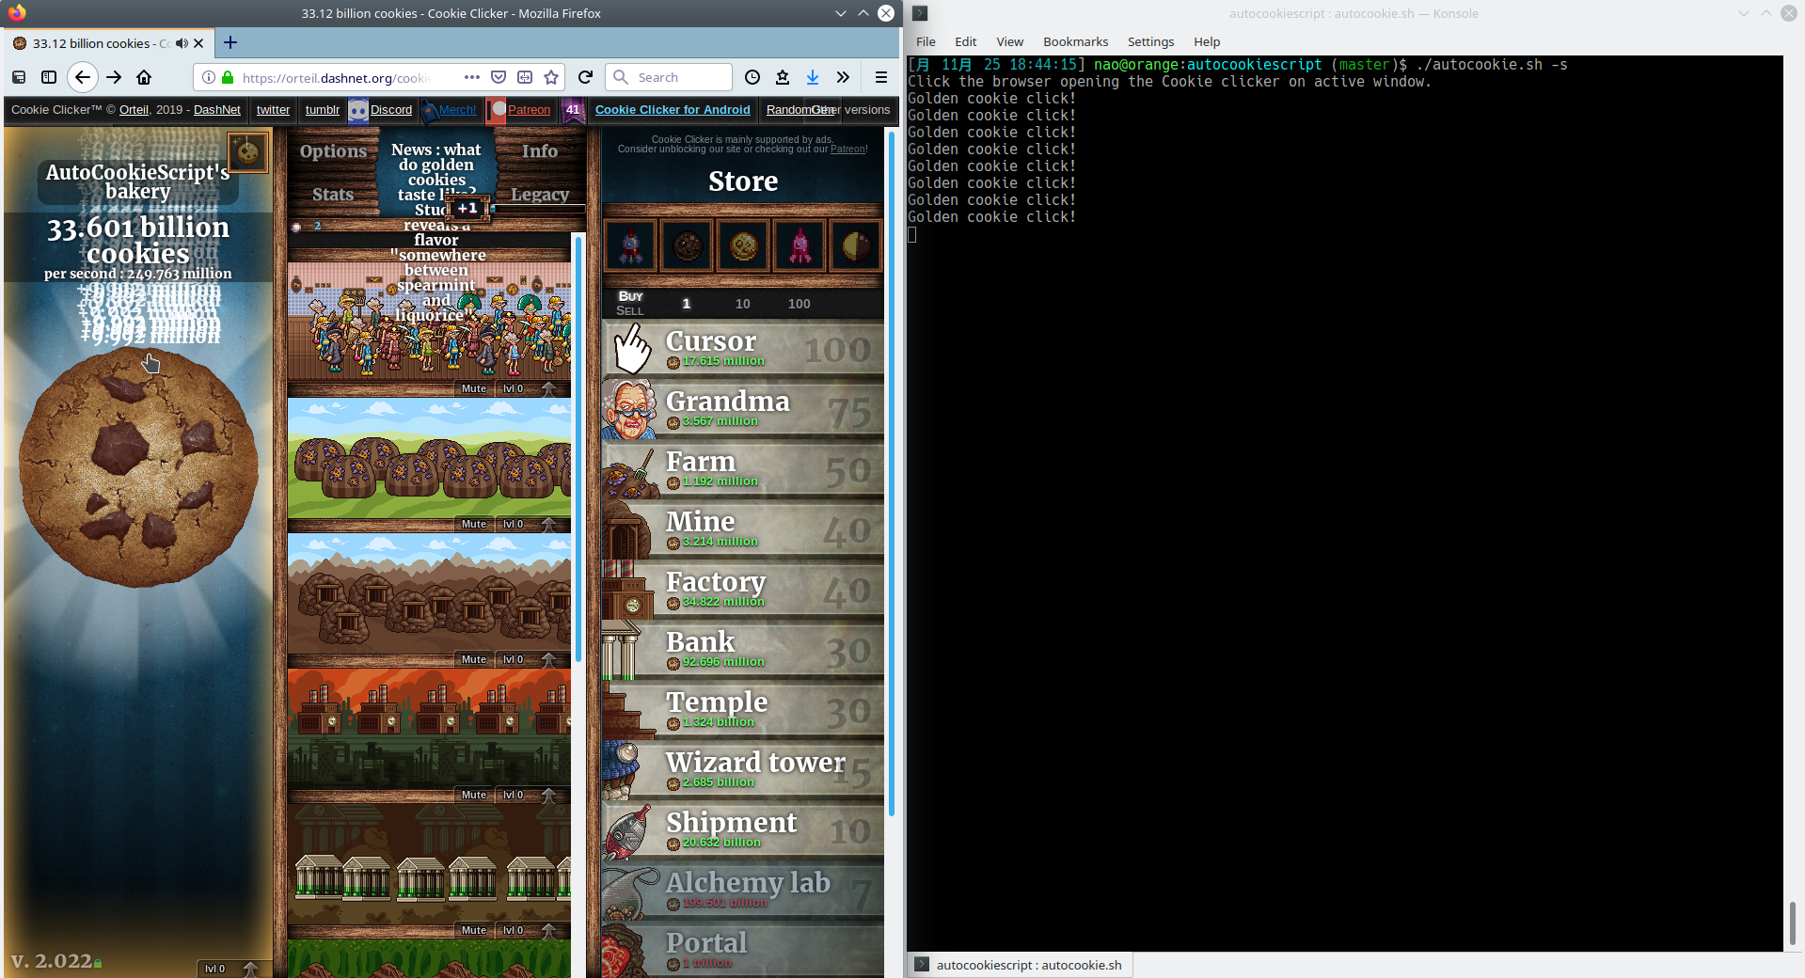Mute the farm building row
The image size is (1805, 978).
point(474,524)
